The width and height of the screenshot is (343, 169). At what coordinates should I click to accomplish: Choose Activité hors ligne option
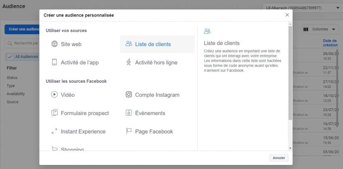pos(157,62)
